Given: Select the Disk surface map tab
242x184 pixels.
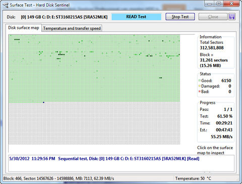Looking at the screenshot, I should pyautogui.click(x=24, y=28).
